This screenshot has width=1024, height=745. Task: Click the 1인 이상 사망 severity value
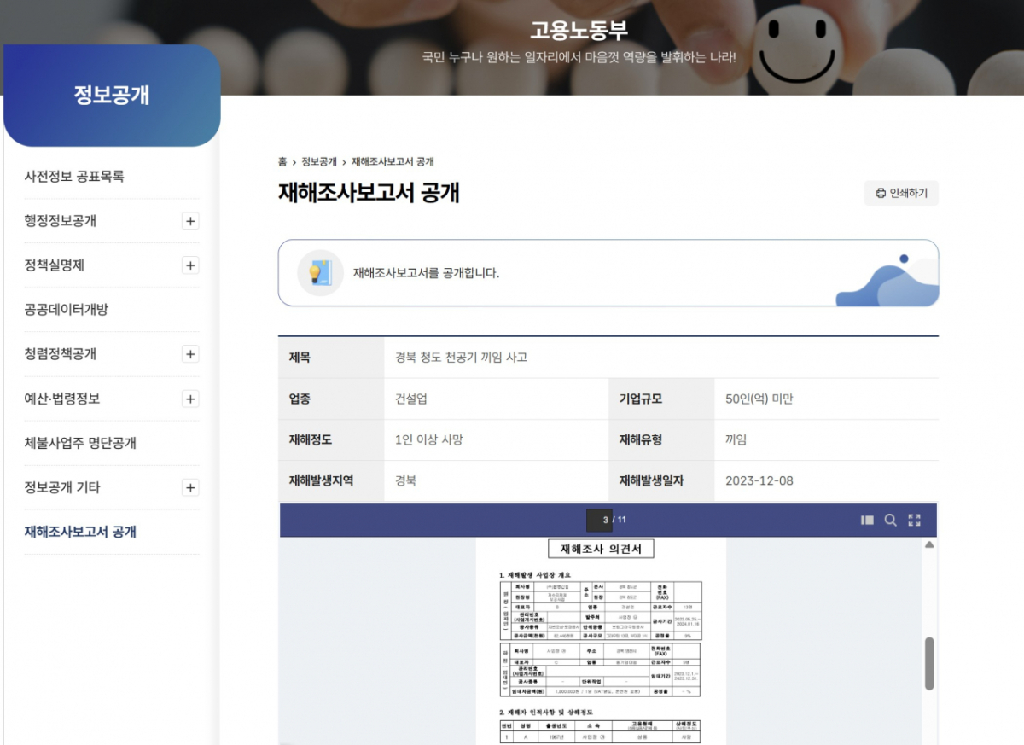tap(429, 439)
